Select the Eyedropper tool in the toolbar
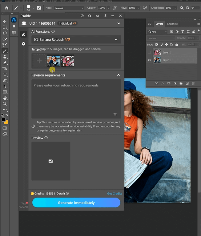Screen dimensions: 201x236 (x=5, y=45)
